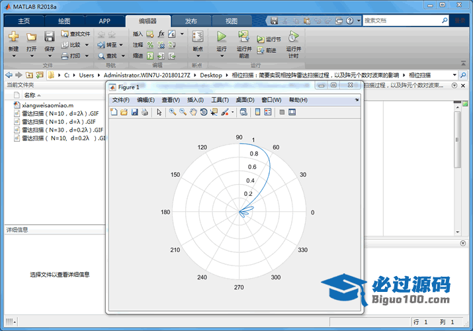Switch to the Home (主页) ribbon tab
Viewport: 473px width, 331px height.
coord(24,21)
